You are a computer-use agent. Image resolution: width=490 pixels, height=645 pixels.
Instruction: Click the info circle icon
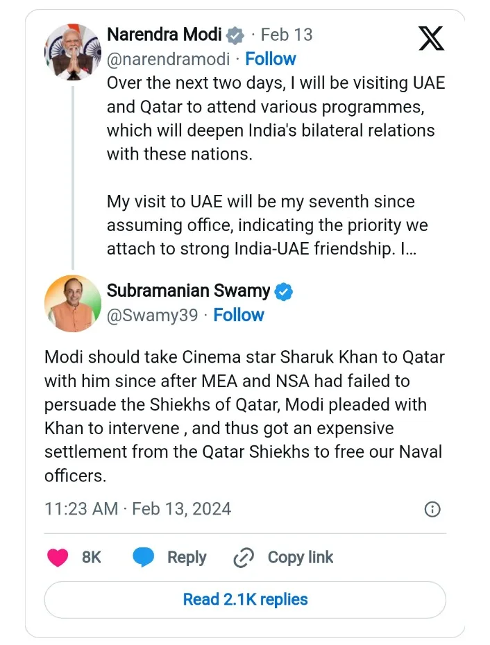coord(432,509)
